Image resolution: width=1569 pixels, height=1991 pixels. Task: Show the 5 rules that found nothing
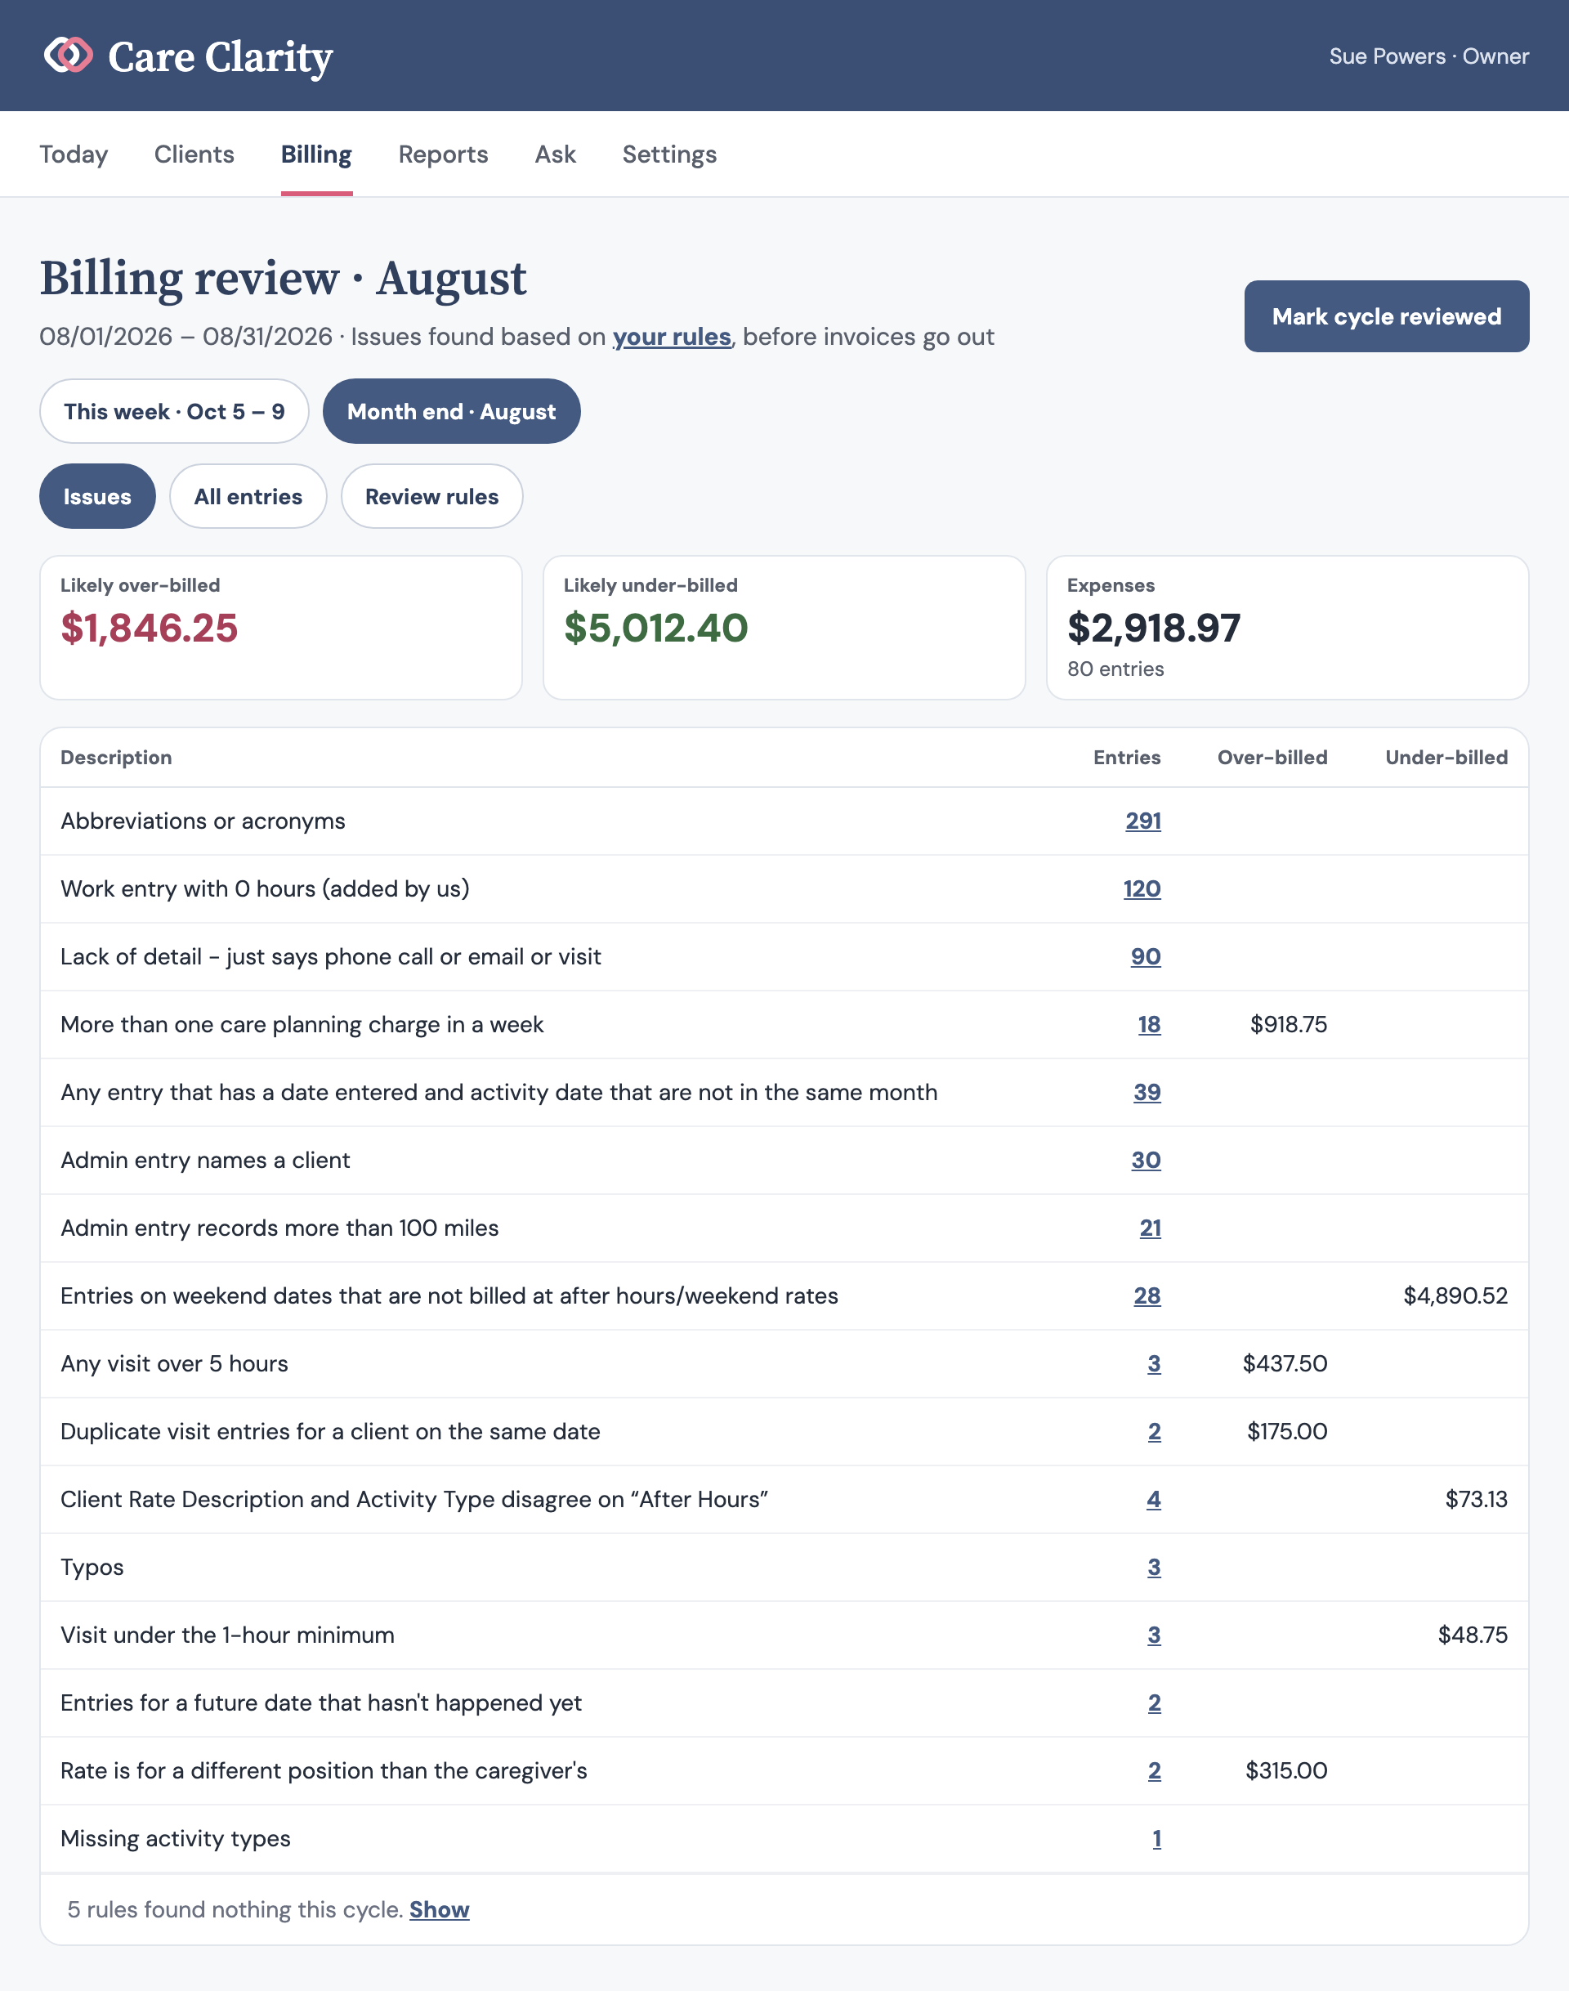click(439, 1910)
